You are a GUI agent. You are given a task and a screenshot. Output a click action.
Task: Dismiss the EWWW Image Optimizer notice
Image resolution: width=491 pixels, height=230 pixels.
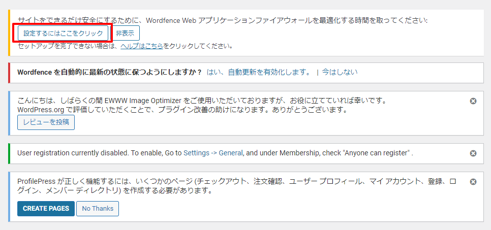click(x=473, y=101)
